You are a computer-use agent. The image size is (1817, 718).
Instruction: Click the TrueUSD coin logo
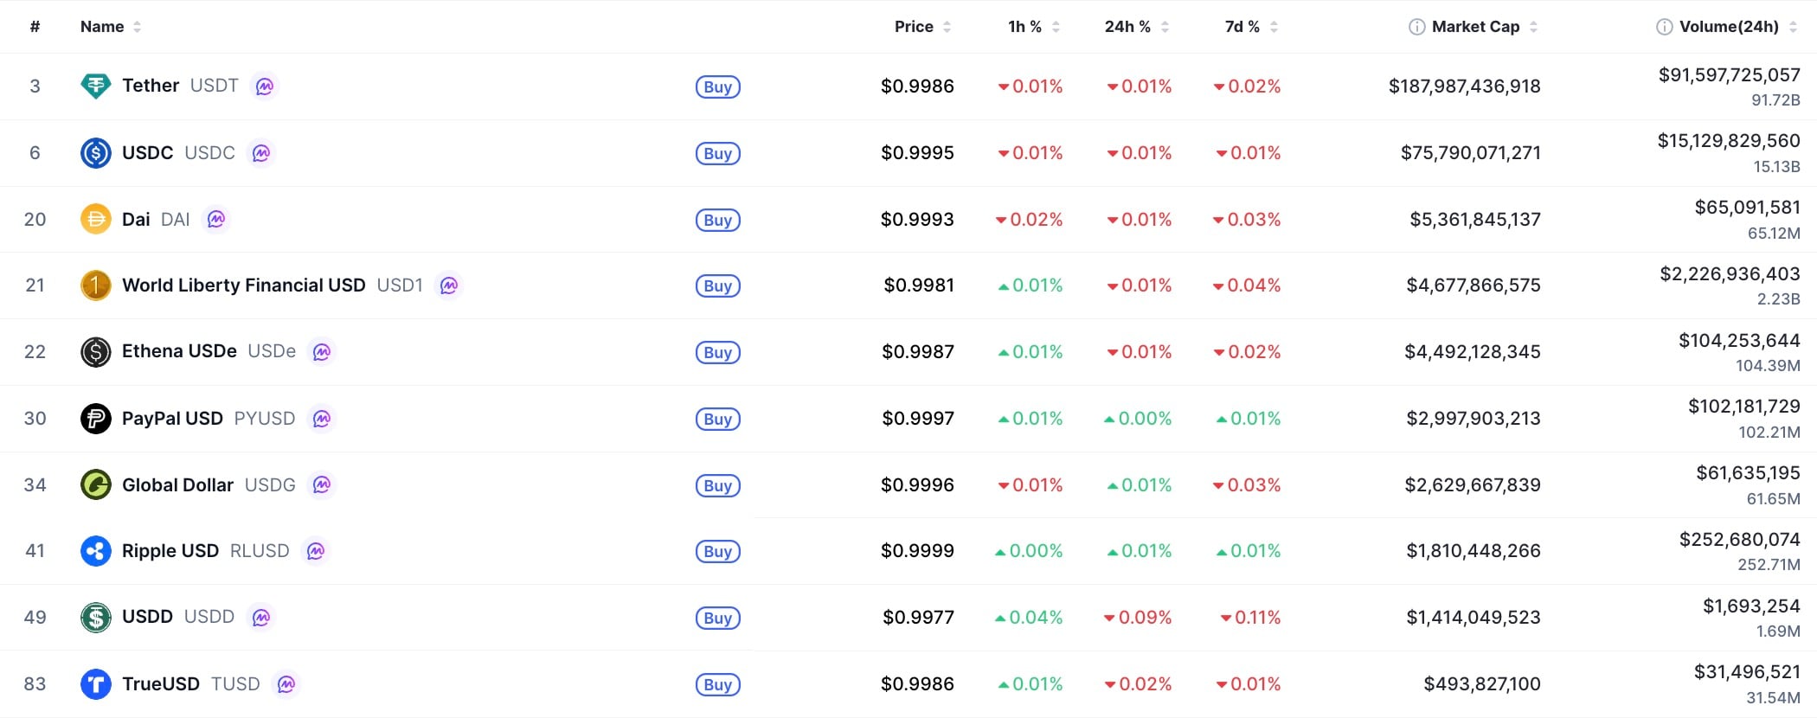[95, 684]
